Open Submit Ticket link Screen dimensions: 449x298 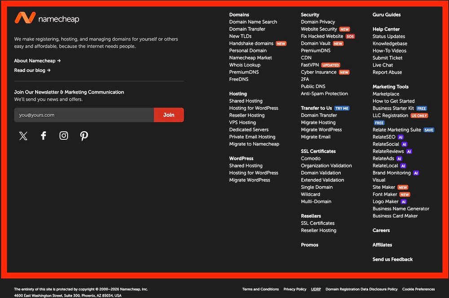click(387, 58)
